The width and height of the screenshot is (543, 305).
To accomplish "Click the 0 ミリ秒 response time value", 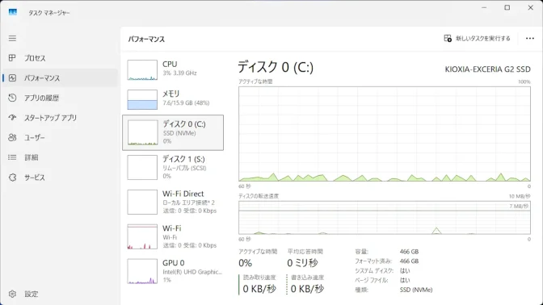I will click(x=302, y=263).
